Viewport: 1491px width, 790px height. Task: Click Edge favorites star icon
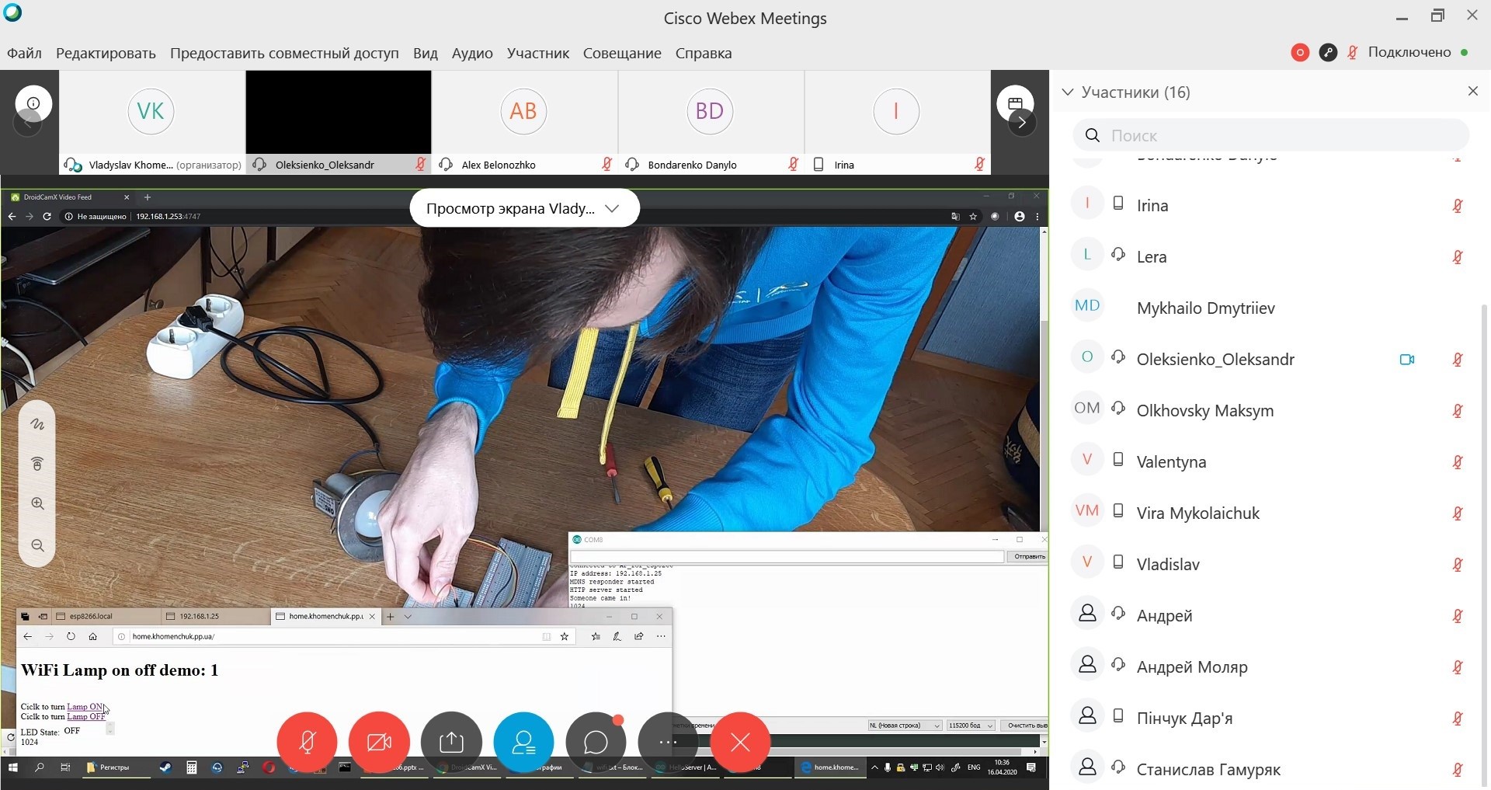(x=565, y=636)
